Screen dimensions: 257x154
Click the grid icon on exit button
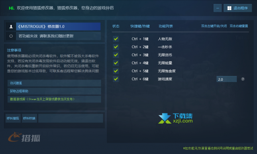coord(229,8)
